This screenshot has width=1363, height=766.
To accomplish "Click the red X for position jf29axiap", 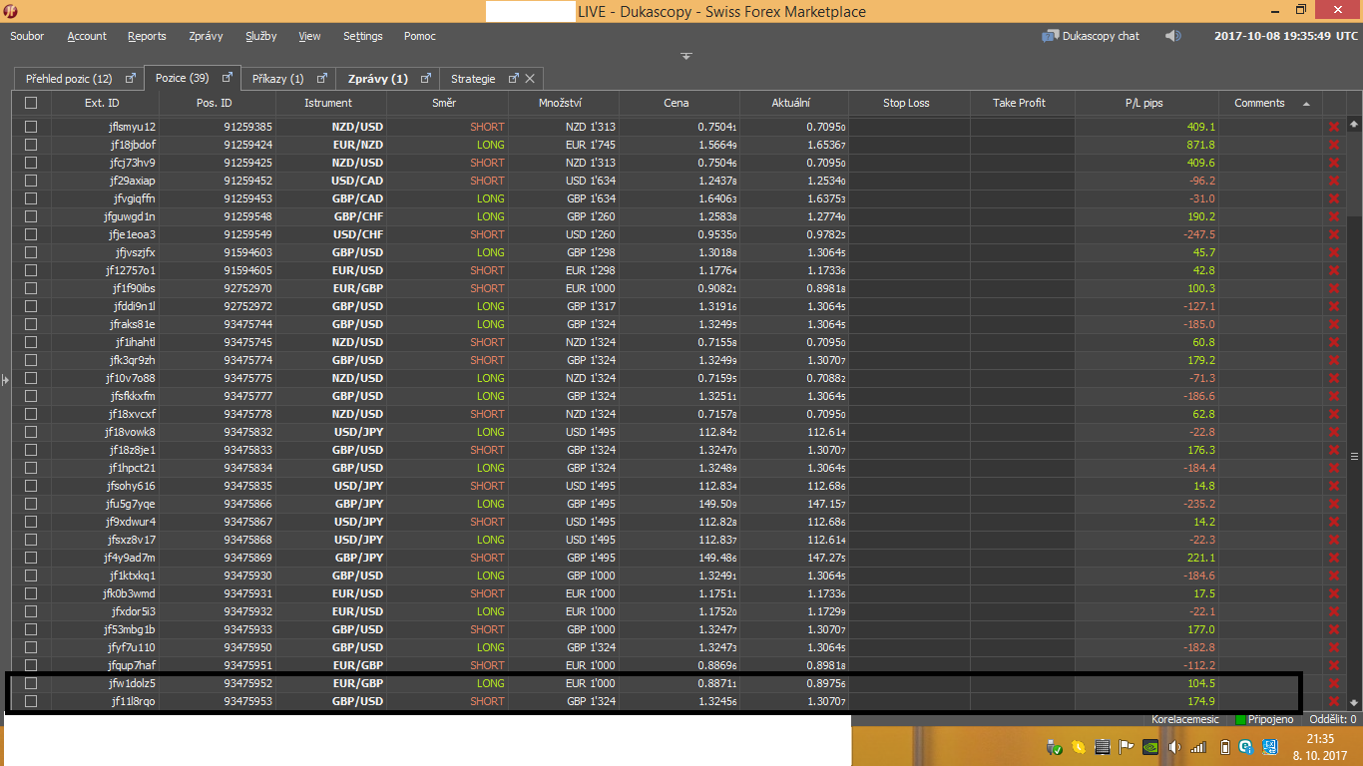I will pos(1333,181).
